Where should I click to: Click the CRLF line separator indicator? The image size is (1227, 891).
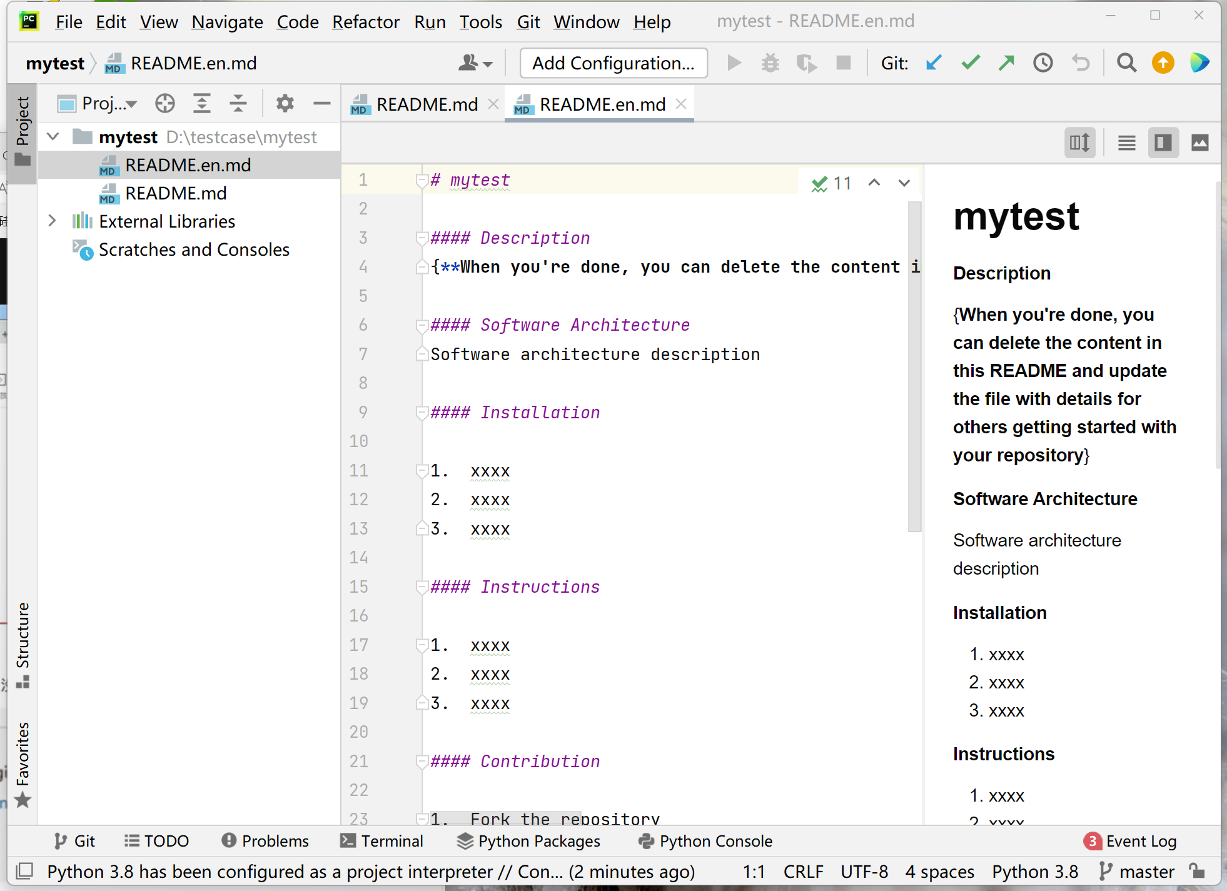(804, 871)
